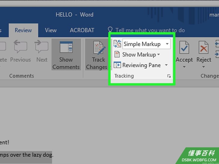
Task: Open the Review ribbon tab
Action: (x=23, y=30)
